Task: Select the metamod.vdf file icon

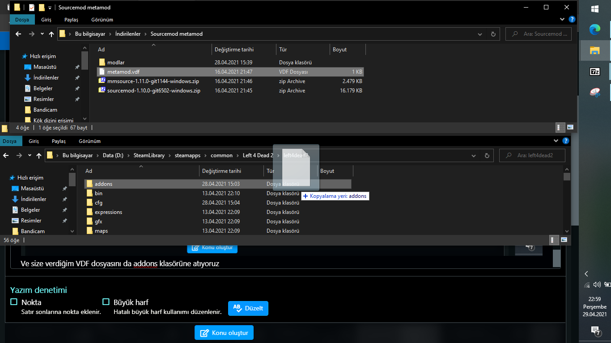Action: point(102,72)
